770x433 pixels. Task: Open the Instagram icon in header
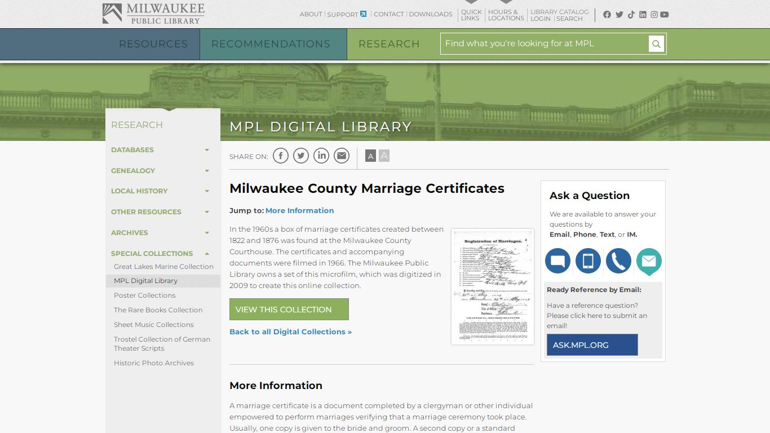point(654,15)
